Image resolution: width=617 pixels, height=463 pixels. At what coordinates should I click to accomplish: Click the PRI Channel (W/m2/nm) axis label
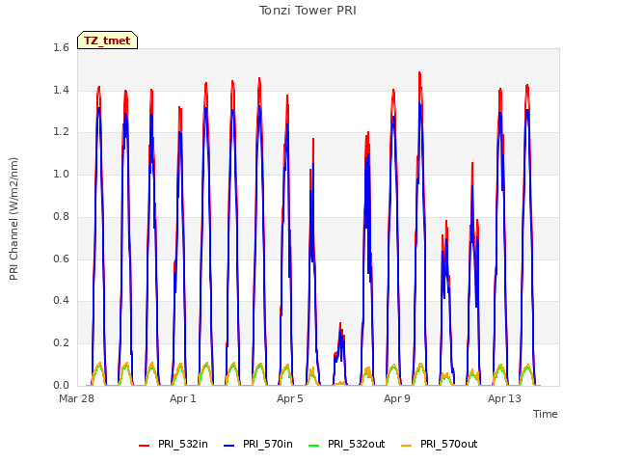pos(13,219)
